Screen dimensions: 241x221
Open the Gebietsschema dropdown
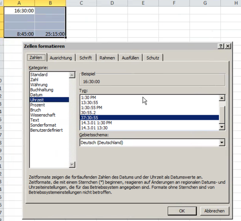222,143
